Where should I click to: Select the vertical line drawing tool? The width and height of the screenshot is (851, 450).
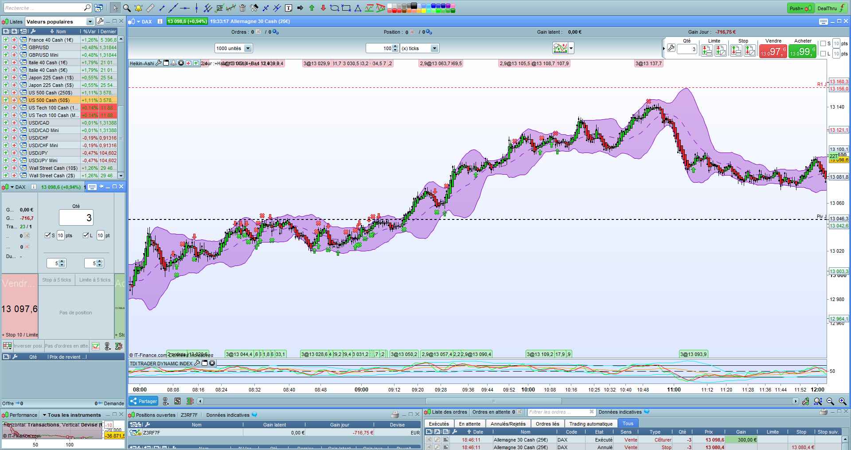pos(196,8)
